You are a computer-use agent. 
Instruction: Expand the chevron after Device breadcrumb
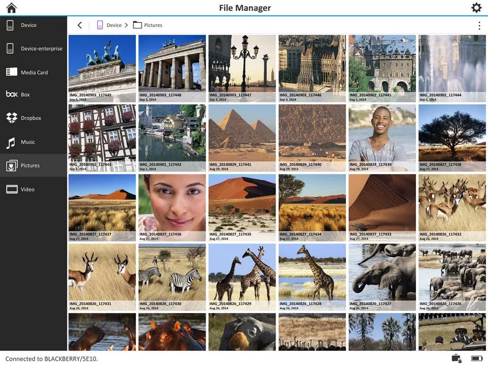tap(126, 25)
